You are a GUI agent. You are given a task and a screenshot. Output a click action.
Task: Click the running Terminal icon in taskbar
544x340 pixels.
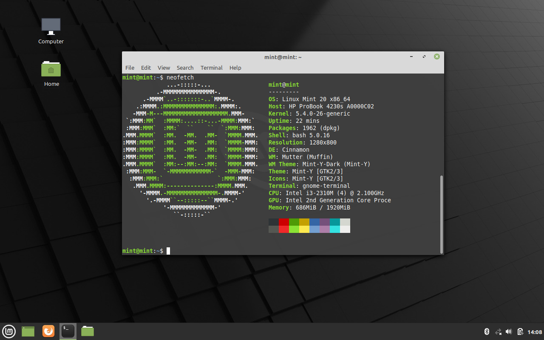(x=68, y=331)
